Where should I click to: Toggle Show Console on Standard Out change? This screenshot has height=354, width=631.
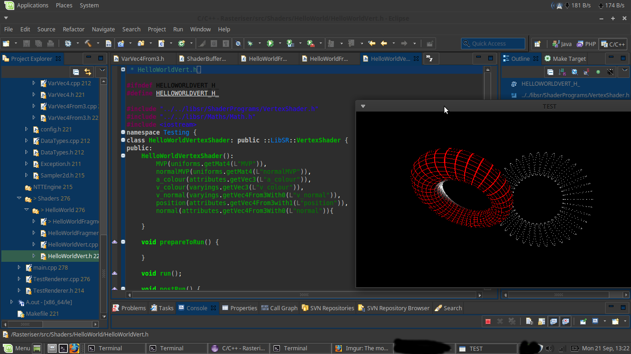point(553,321)
